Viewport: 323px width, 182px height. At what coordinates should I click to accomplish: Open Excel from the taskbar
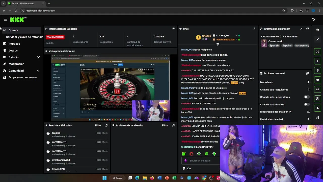[x=174, y=178]
